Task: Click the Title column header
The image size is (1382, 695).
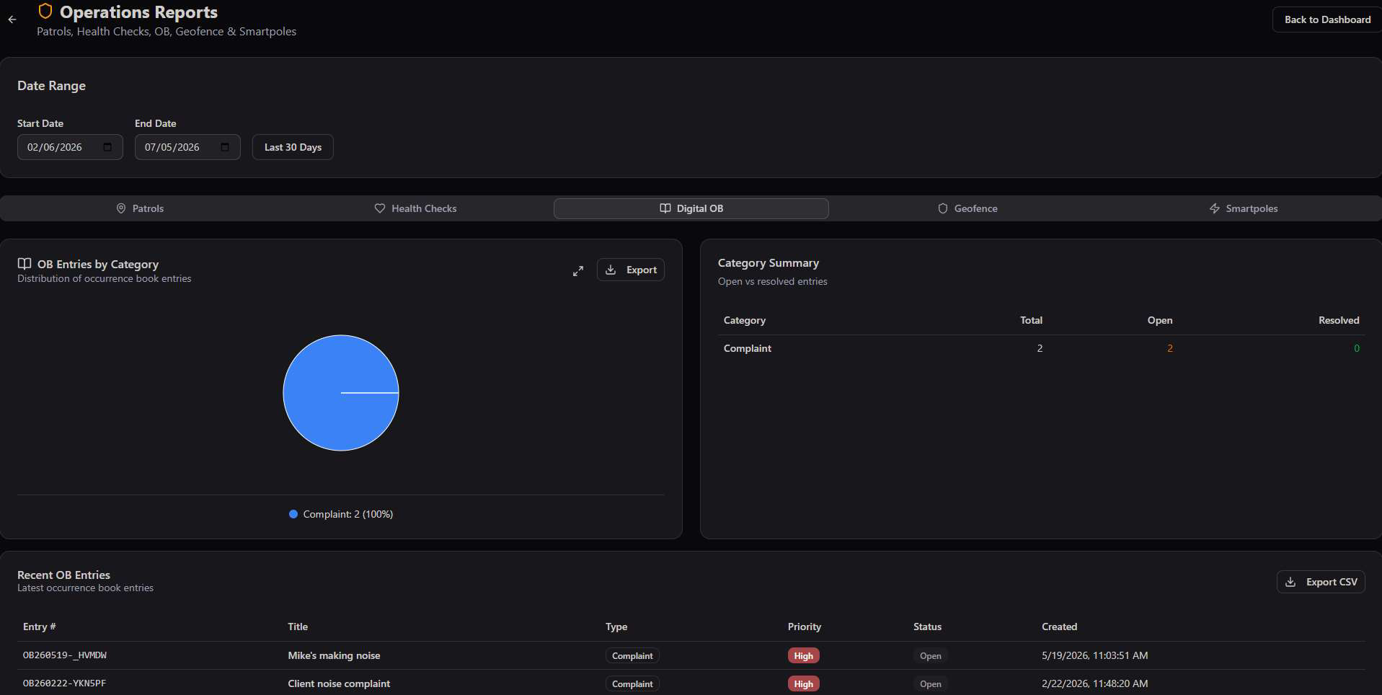Action: click(x=298, y=627)
